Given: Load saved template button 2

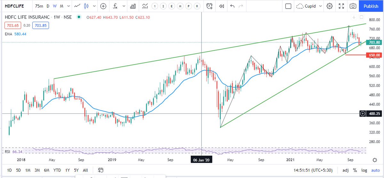Looking at the screenshot, I should coord(164,6).
